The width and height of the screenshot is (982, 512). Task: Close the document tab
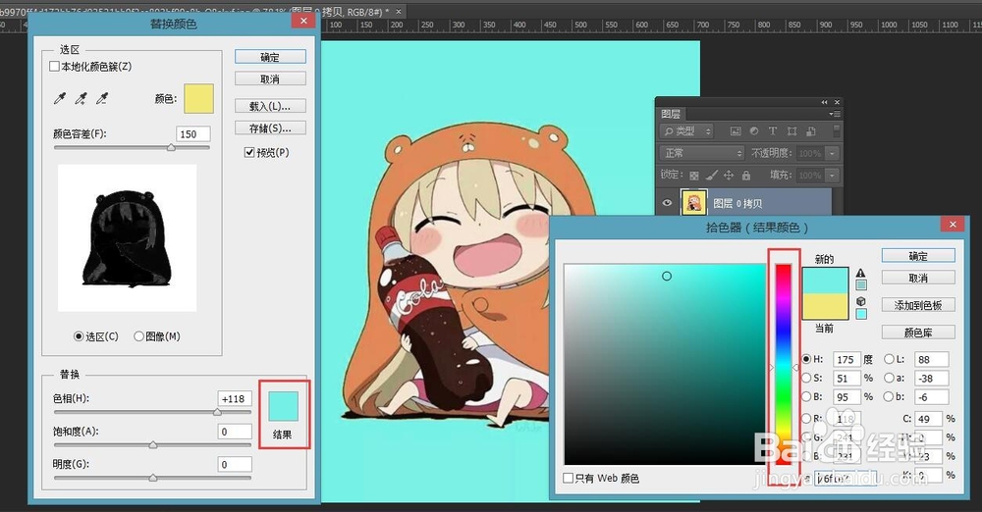(399, 11)
